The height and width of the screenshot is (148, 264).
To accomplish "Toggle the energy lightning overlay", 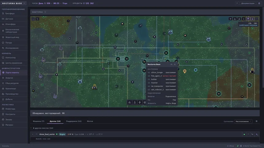I will 140,102.
